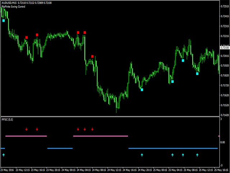The width and height of the screenshot is (230, 173).
Task: Select the last red down arrow in PFSC panel
Action: [92, 129]
